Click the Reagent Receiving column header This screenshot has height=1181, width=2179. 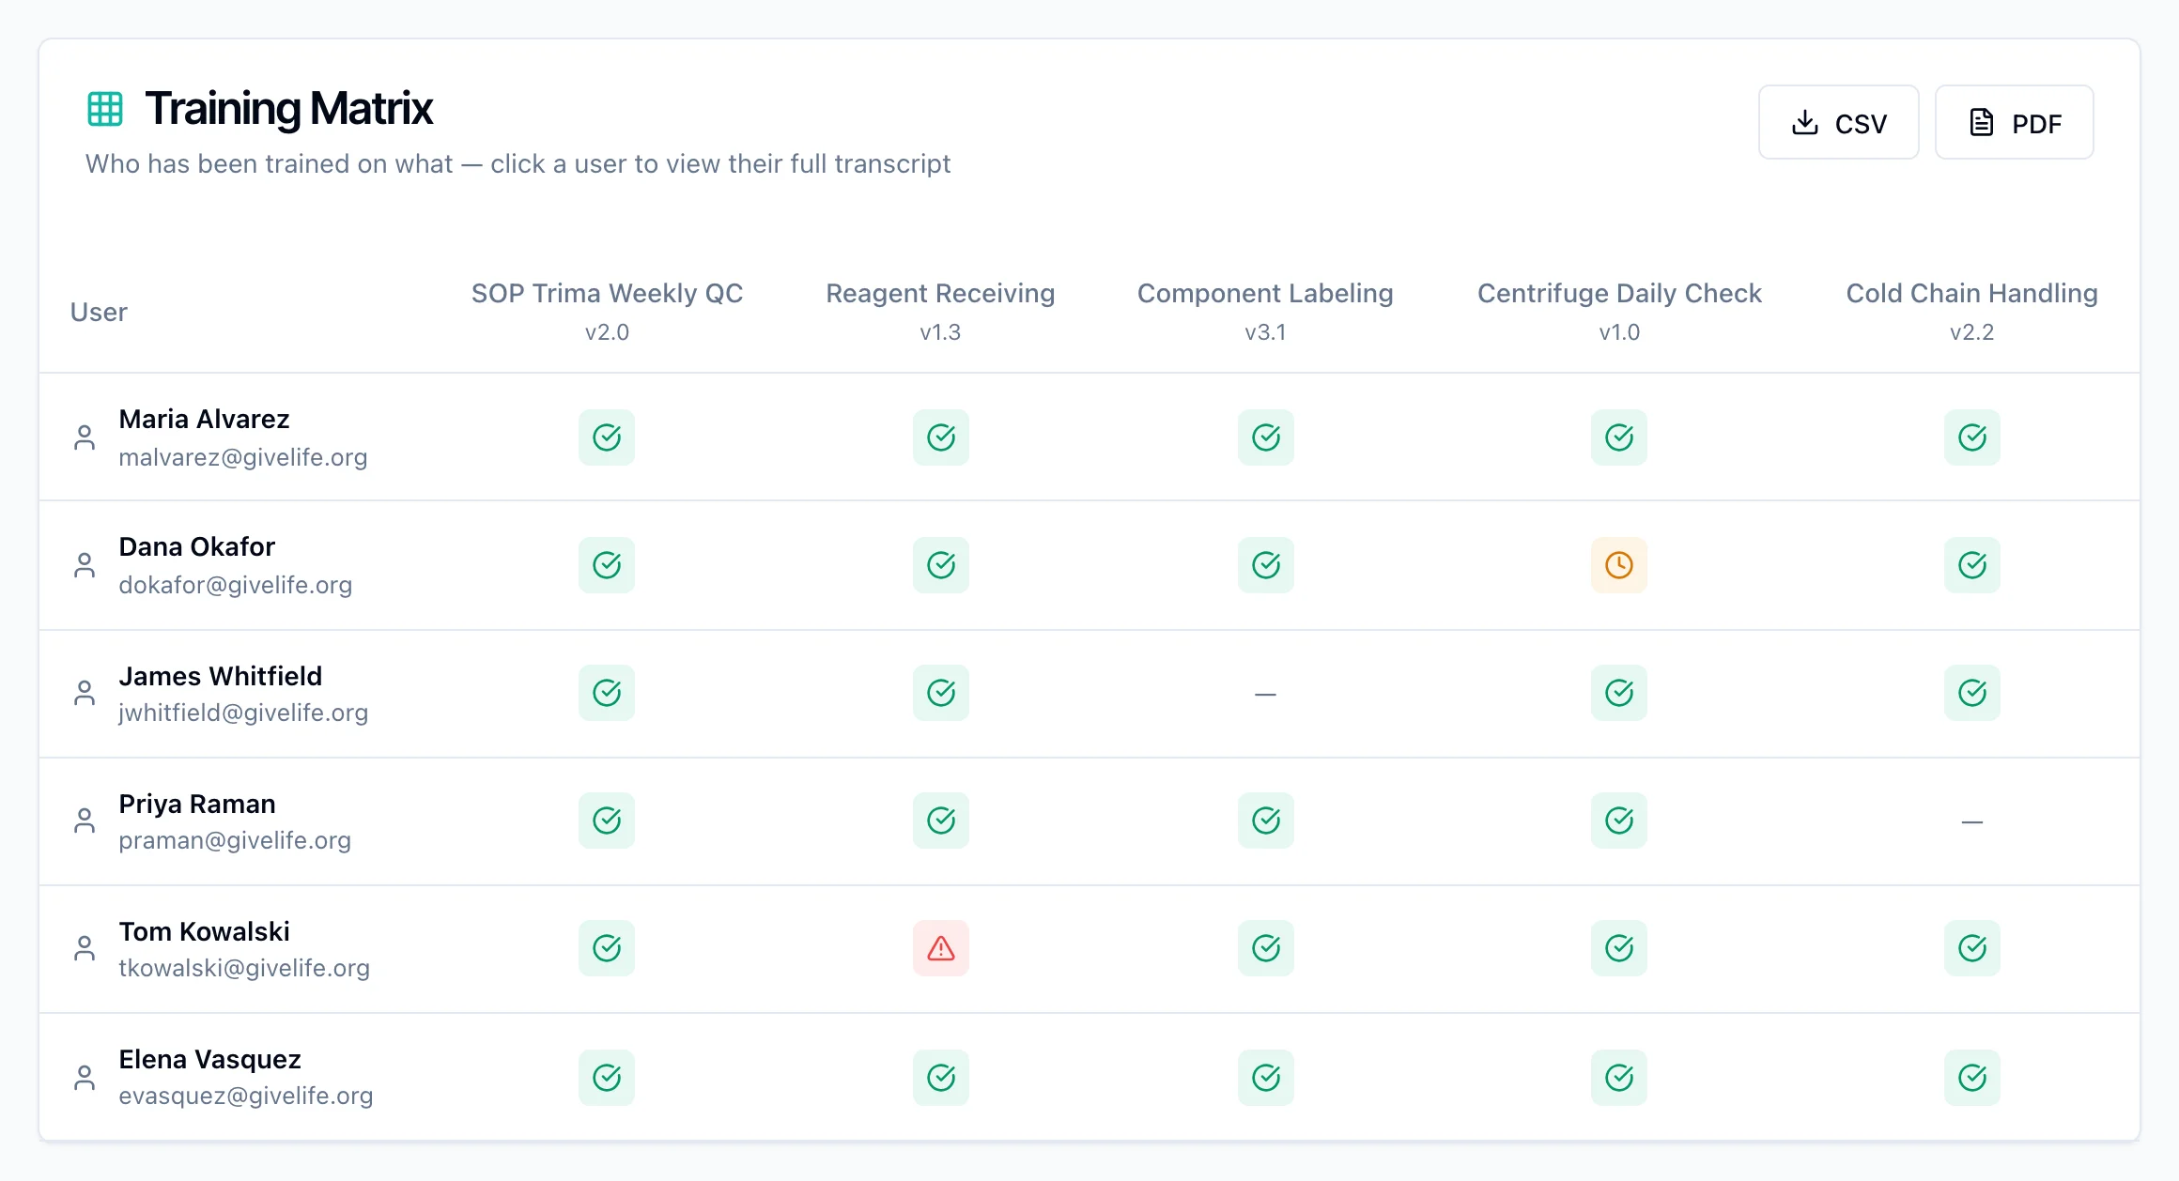point(940,312)
